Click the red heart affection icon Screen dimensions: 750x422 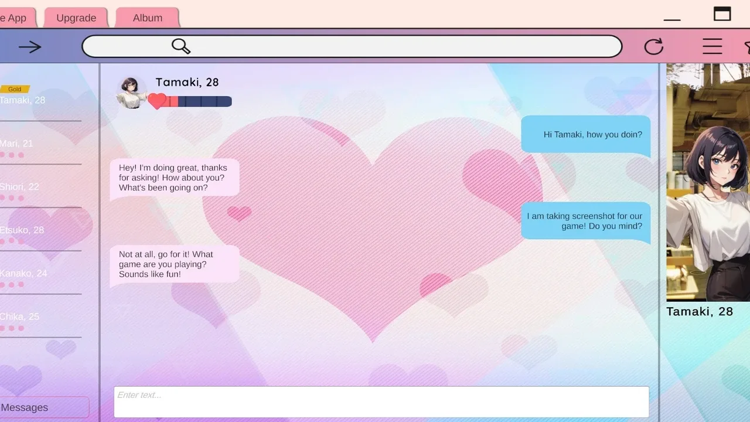pos(156,101)
